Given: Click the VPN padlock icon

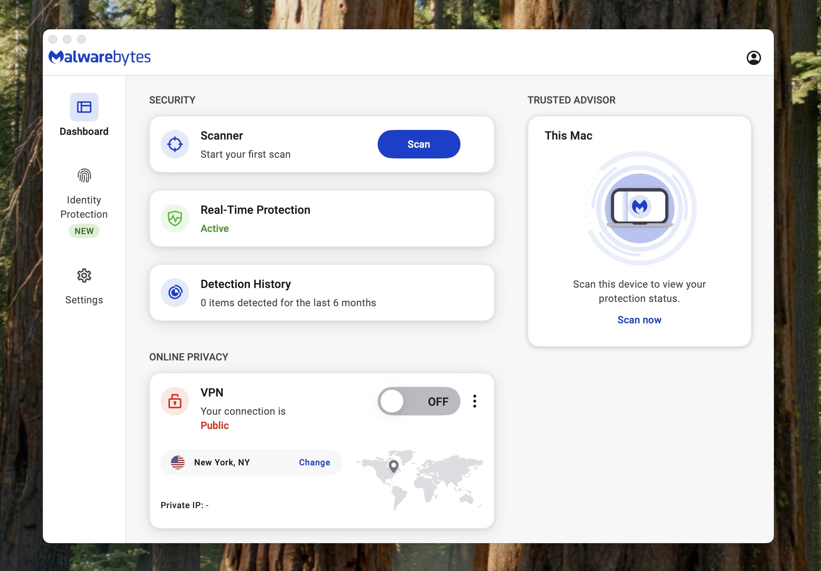Looking at the screenshot, I should [x=175, y=401].
